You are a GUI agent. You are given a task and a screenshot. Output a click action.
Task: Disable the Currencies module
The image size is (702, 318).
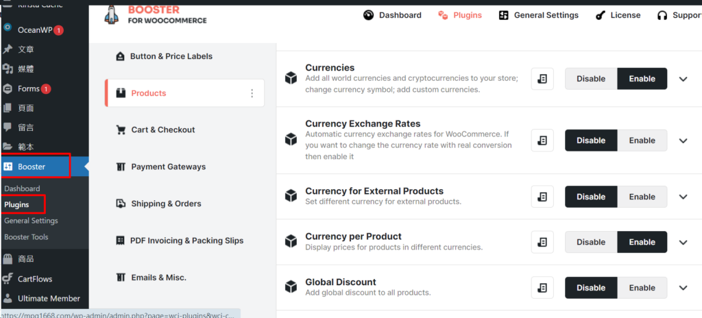point(590,79)
